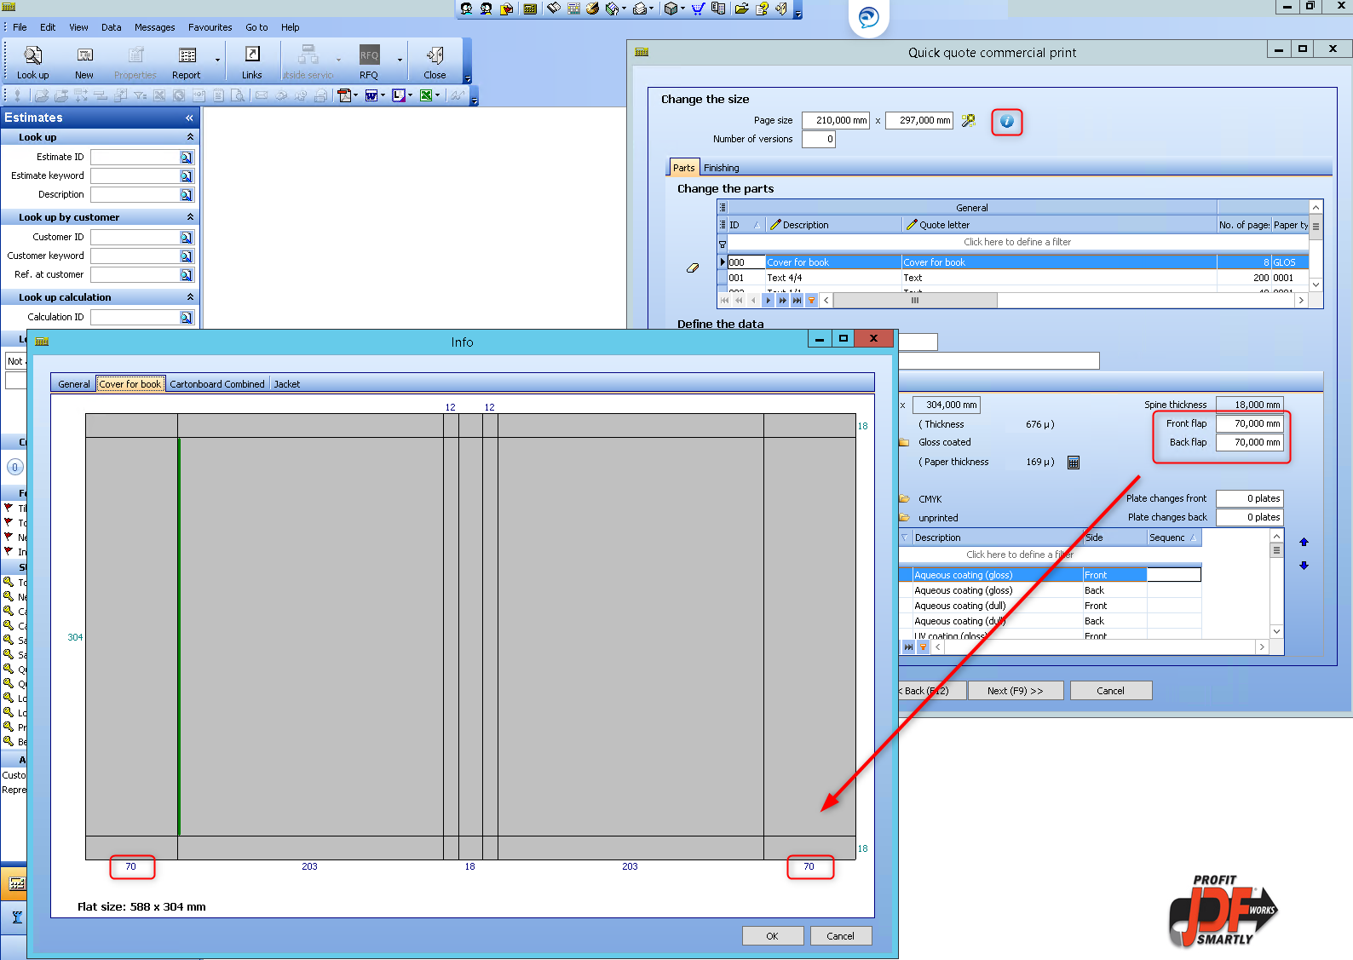Click the calculator icon beside Paper thickness

1074,463
